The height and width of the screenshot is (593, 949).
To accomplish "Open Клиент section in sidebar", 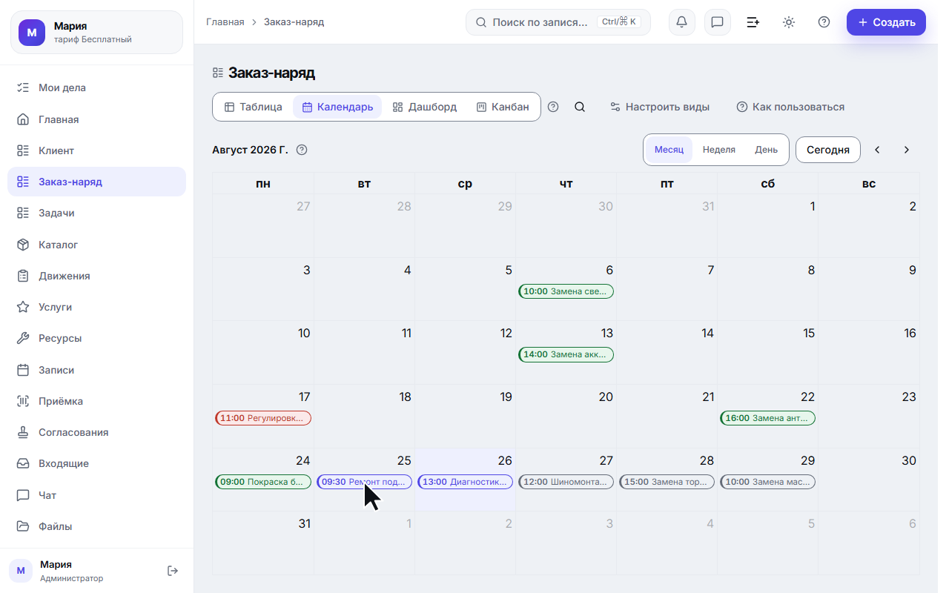I will (96, 150).
